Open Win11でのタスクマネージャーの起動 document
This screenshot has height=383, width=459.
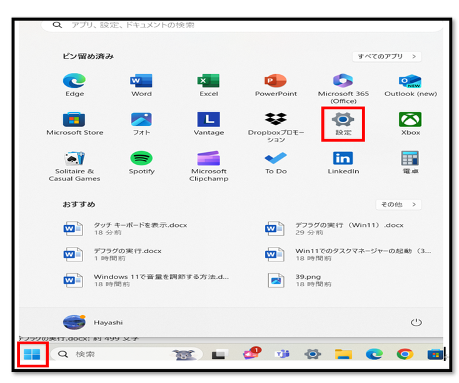click(x=348, y=255)
